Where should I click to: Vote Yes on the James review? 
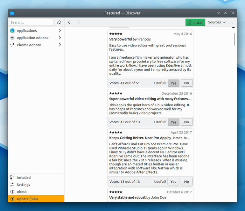coord(173,182)
